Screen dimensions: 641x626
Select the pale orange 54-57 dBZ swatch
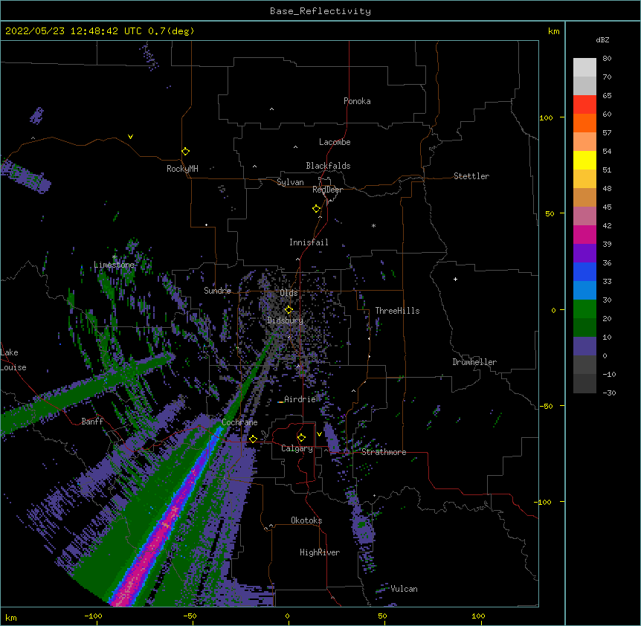(584, 142)
